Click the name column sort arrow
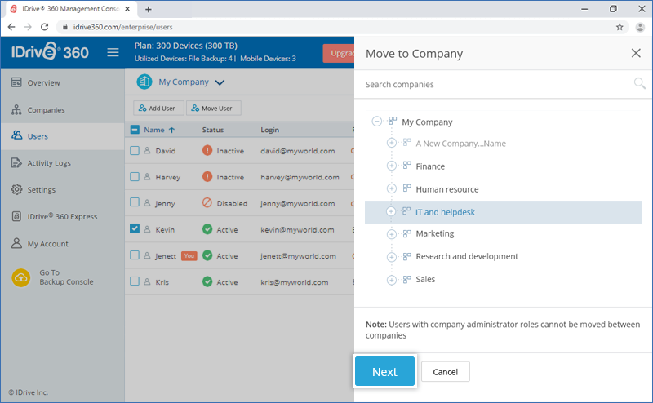 (171, 130)
